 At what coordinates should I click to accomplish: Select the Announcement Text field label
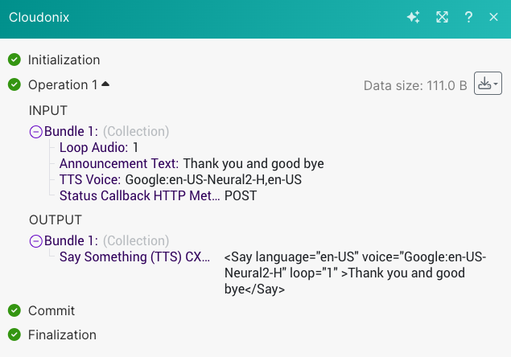point(119,164)
